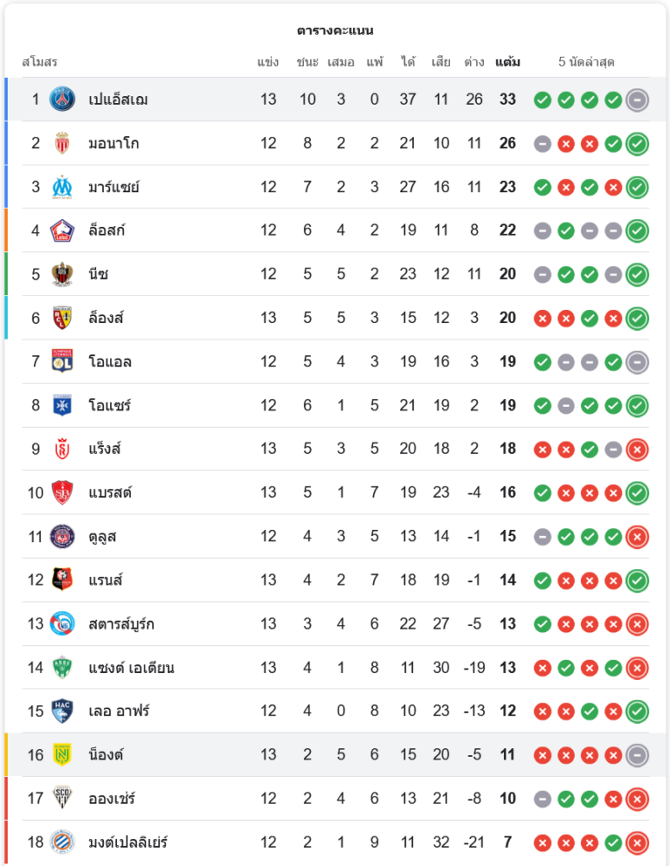Open the เปแอ็สเฌ team link

[x=118, y=100]
